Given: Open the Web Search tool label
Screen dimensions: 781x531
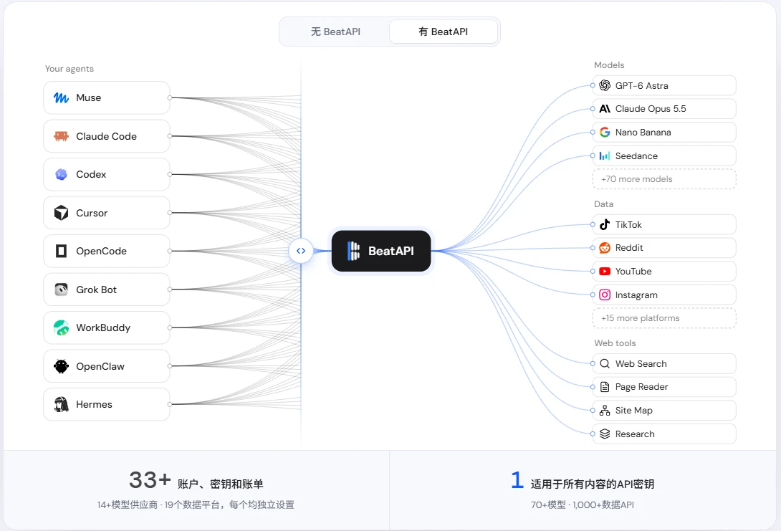Looking at the screenshot, I should pyautogui.click(x=641, y=363).
